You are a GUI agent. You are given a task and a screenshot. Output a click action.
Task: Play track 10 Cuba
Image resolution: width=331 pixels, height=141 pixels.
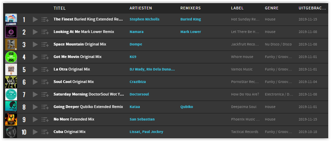coord(35,132)
